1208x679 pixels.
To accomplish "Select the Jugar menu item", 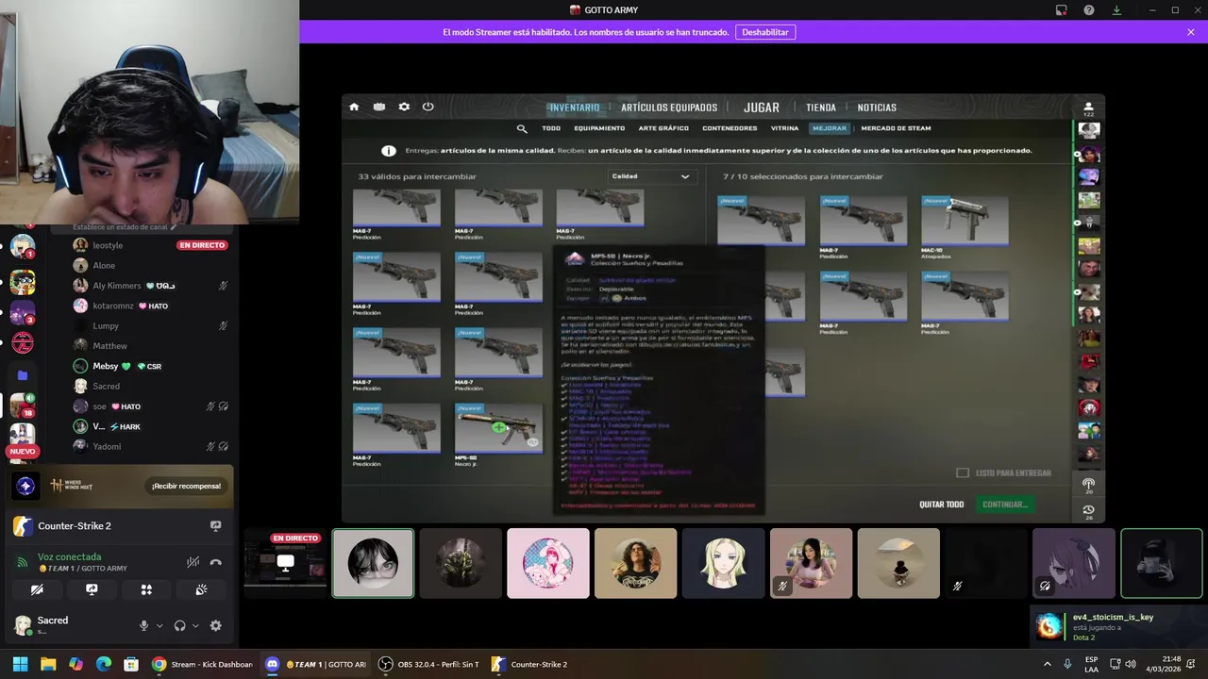I will [762, 108].
